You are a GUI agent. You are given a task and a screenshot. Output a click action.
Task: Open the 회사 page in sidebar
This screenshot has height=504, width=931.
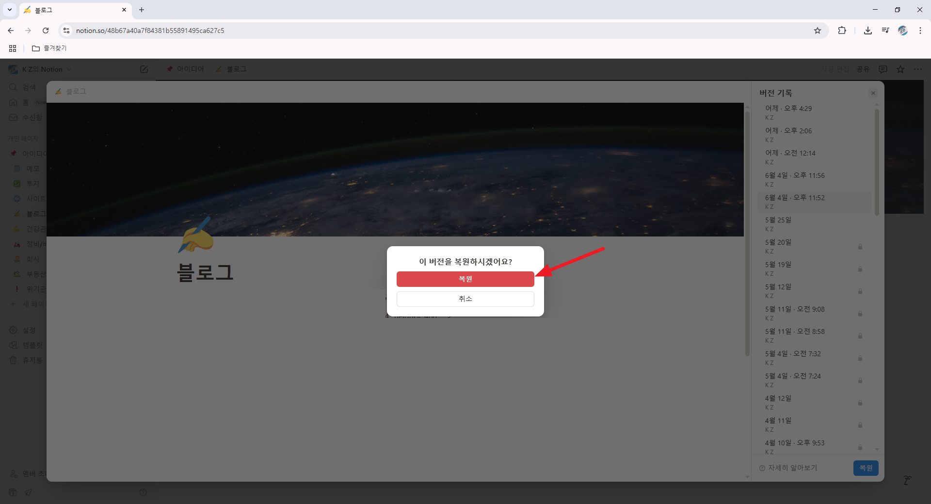coord(27,259)
